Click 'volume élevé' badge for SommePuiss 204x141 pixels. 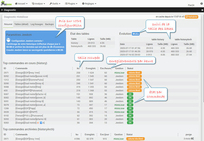134,80
